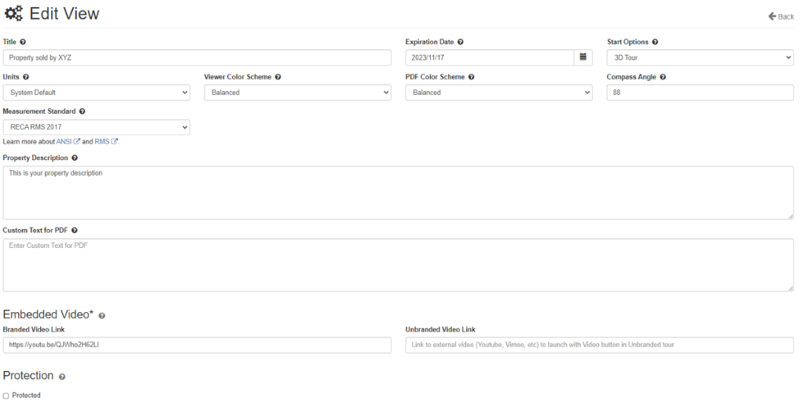Click help icon beside Property Description label
The width and height of the screenshot is (805, 404).
pyautogui.click(x=75, y=158)
